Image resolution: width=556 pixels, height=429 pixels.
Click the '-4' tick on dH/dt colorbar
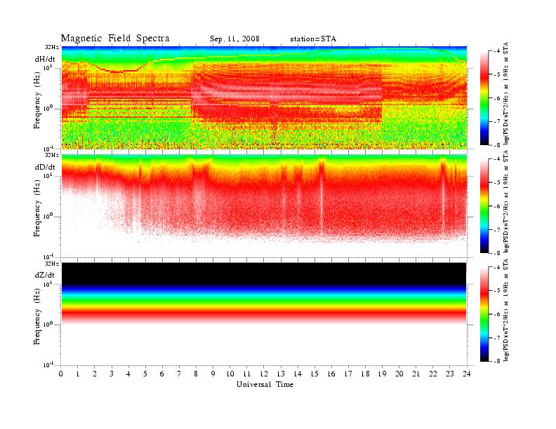pos(497,51)
